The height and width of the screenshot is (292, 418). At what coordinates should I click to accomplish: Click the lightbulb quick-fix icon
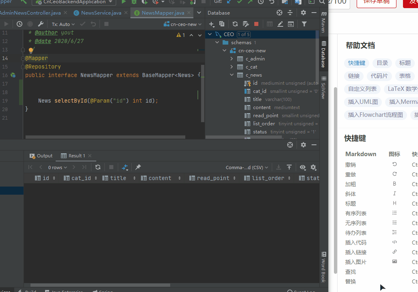point(31,50)
